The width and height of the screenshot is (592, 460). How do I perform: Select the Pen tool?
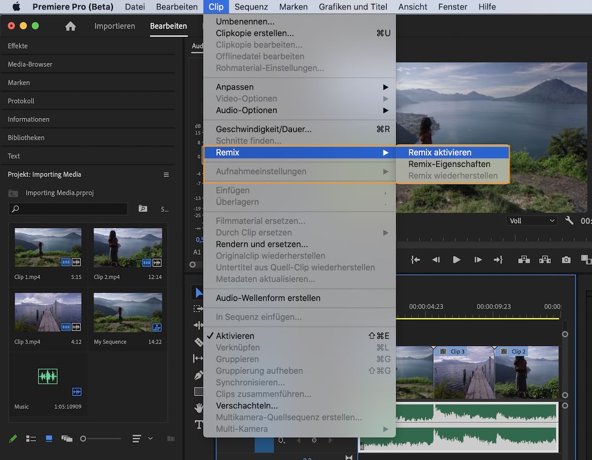pos(199,374)
